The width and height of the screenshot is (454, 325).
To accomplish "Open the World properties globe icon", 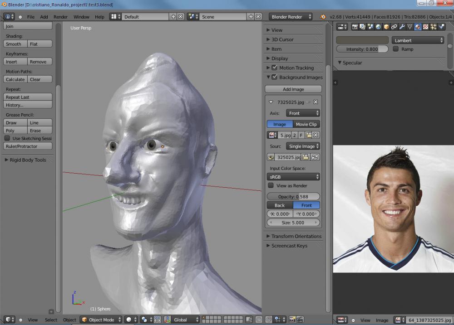I will [x=378, y=27].
